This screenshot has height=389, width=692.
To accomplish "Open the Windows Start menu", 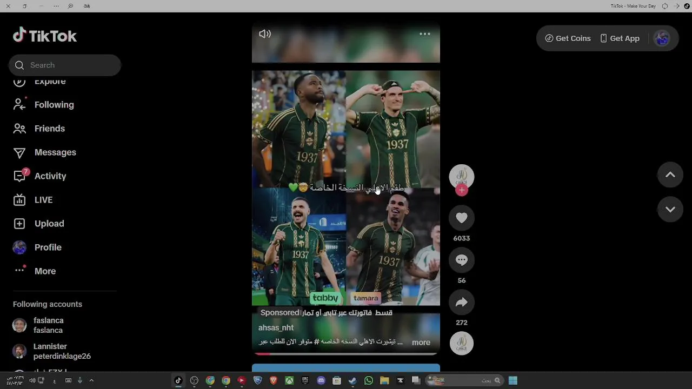I will click(513, 380).
